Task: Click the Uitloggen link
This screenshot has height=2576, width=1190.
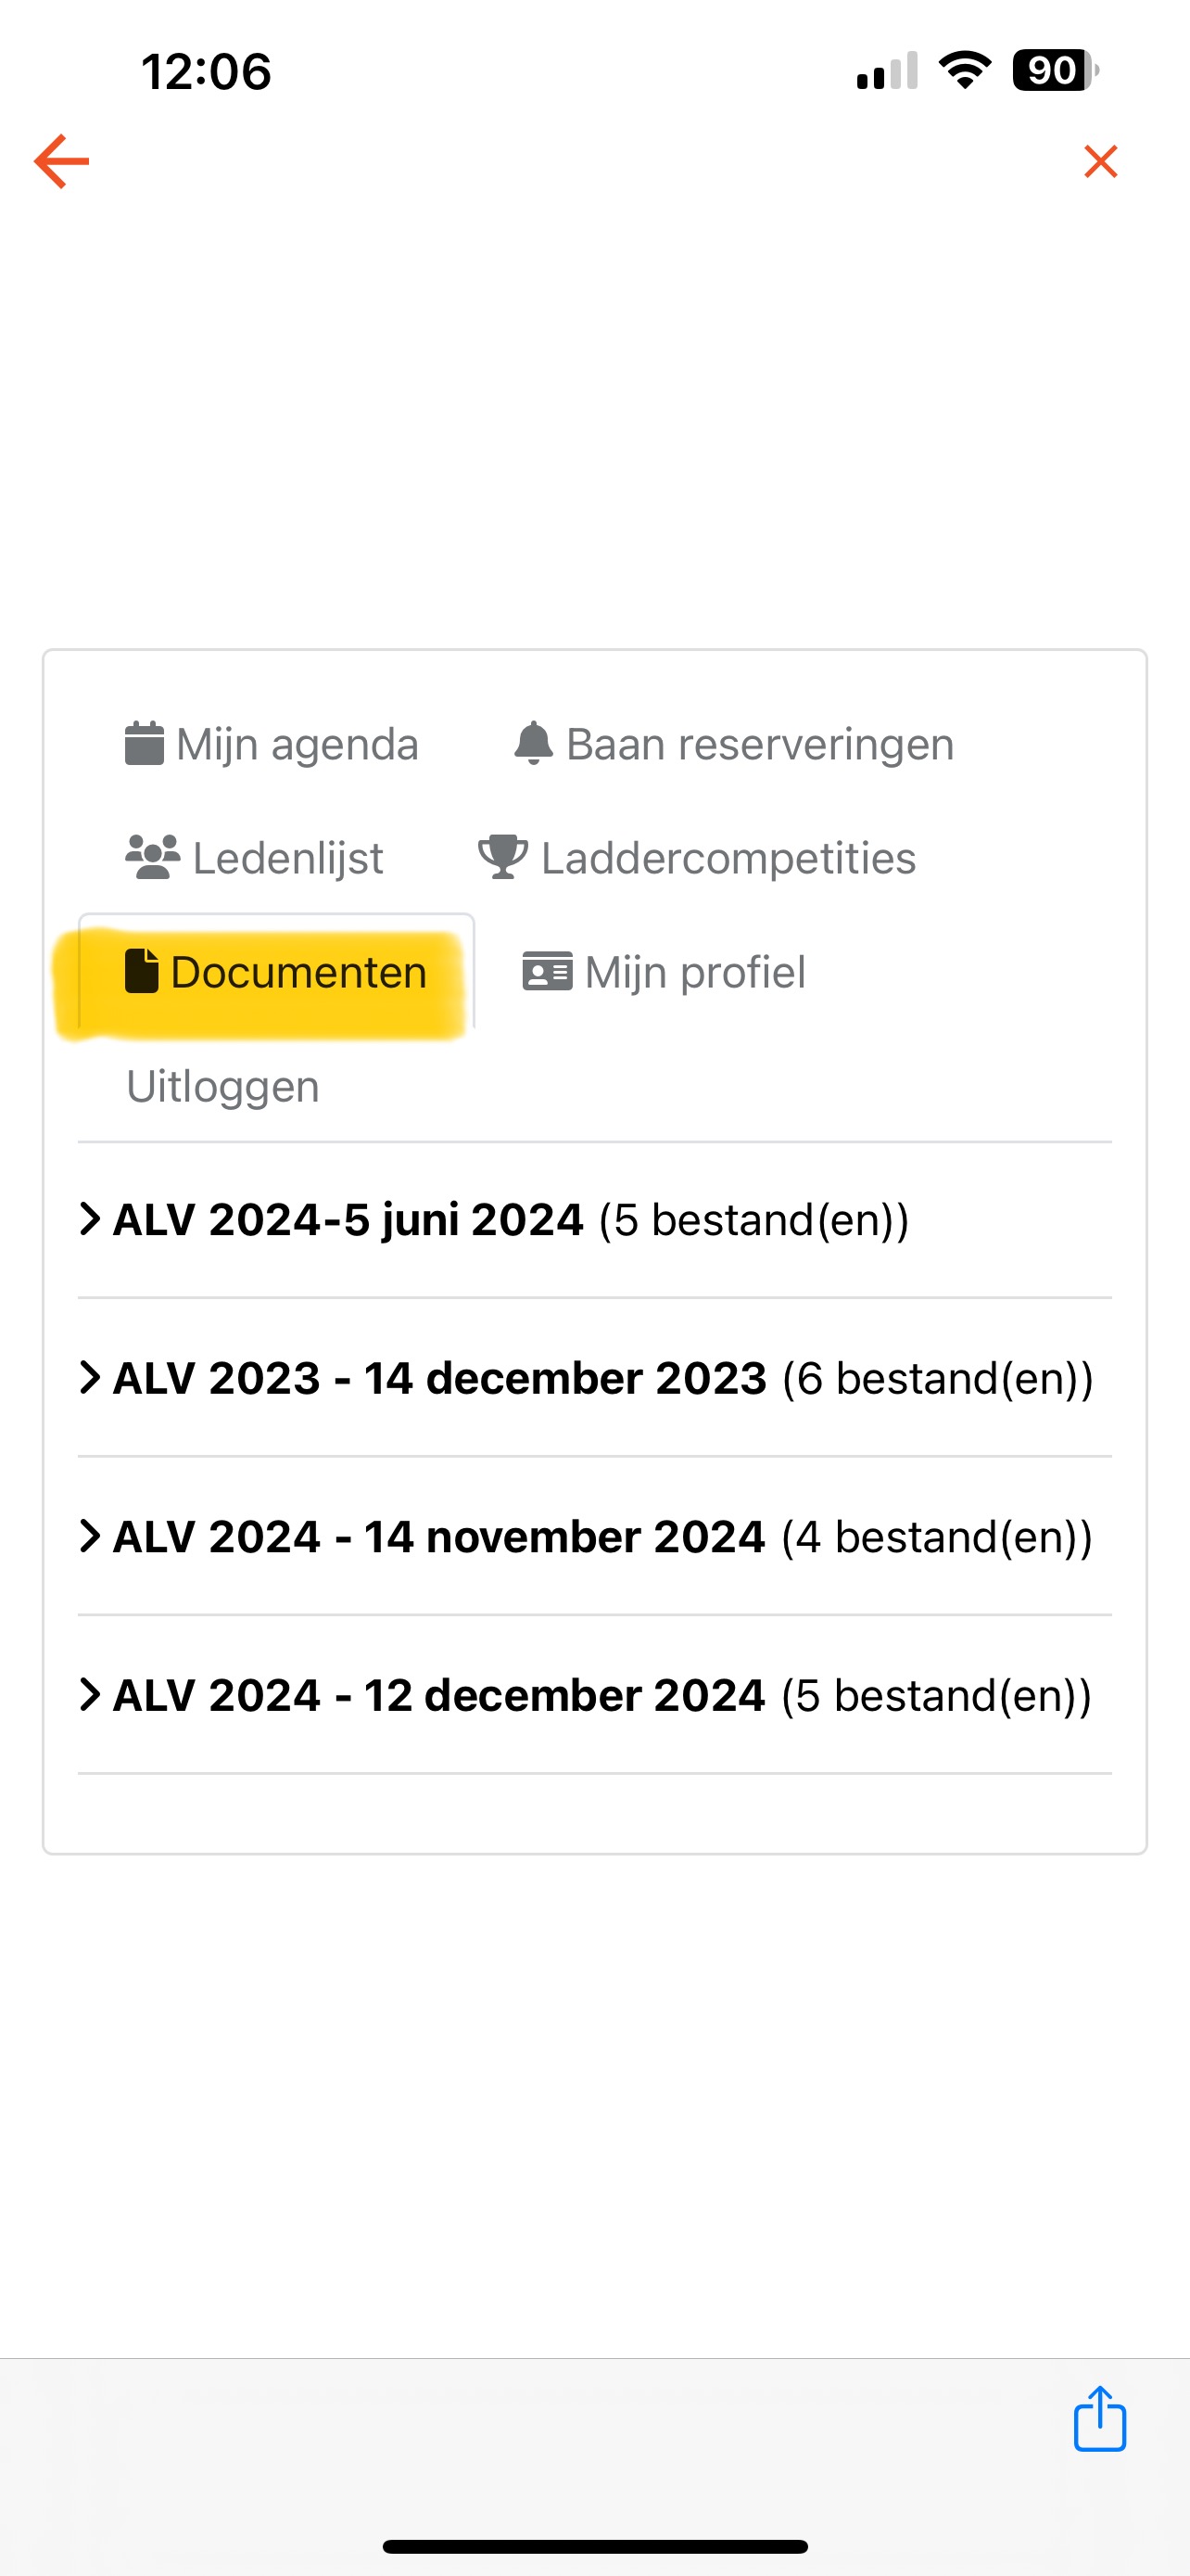Action: click(222, 1086)
